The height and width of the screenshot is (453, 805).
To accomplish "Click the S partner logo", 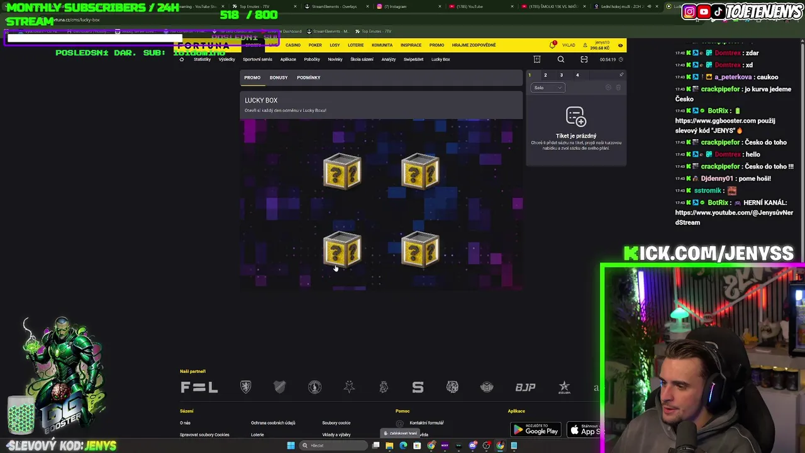I will (x=418, y=388).
